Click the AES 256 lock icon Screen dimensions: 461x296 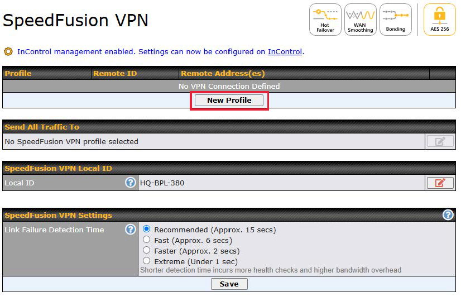point(440,20)
